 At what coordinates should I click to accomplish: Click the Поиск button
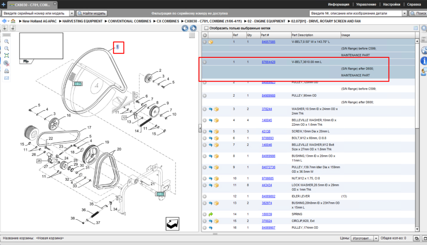[418, 13]
